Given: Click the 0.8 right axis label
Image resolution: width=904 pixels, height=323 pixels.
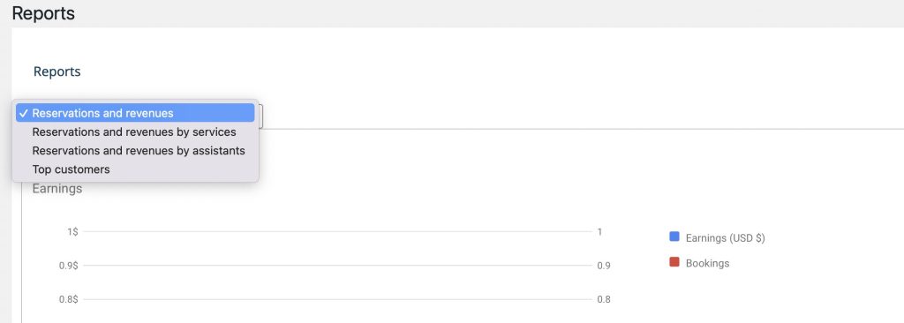Looking at the screenshot, I should coord(604,299).
